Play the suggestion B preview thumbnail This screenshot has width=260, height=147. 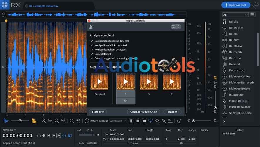[149, 81]
